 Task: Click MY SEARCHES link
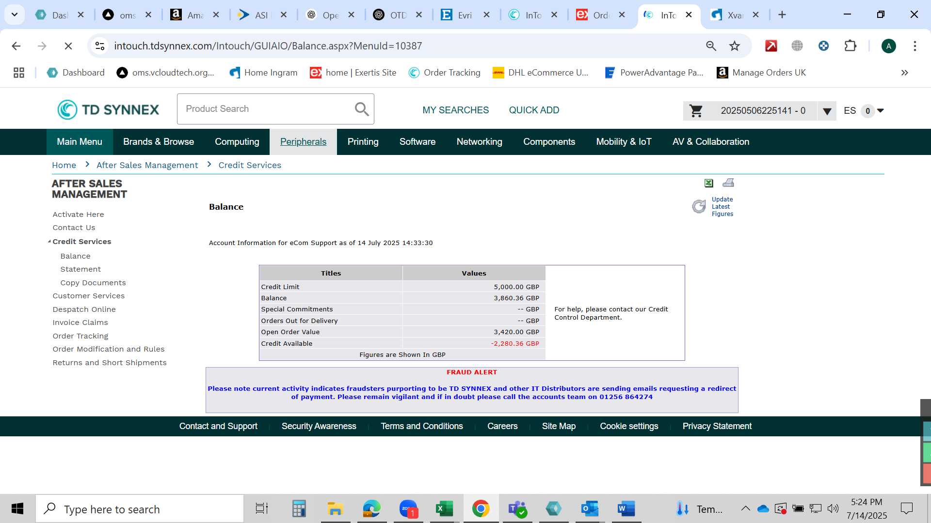pyautogui.click(x=455, y=110)
